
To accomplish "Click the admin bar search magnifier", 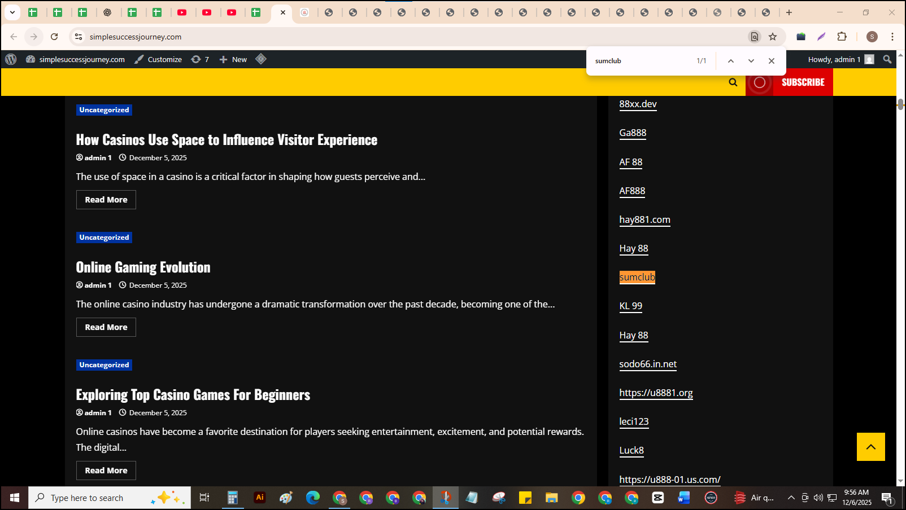I will pos(887,59).
